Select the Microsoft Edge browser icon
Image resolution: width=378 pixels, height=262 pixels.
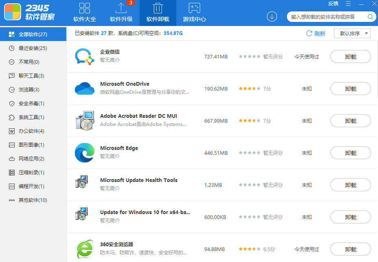84,153
